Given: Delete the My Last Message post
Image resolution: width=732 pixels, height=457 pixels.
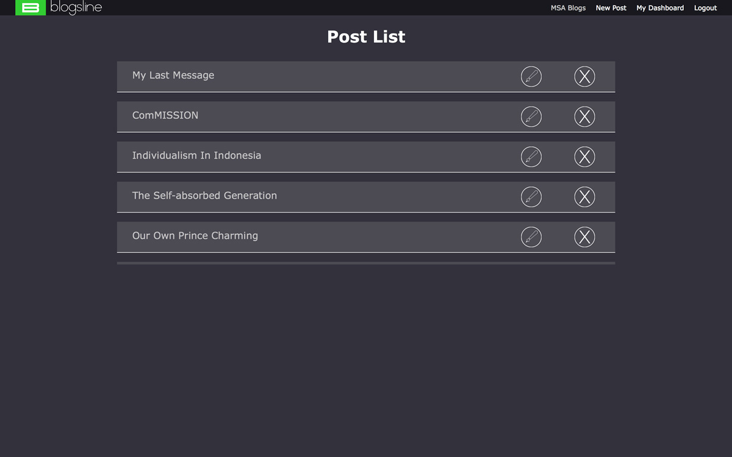Looking at the screenshot, I should [x=584, y=77].
